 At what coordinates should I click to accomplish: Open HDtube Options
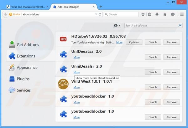[134, 42]
